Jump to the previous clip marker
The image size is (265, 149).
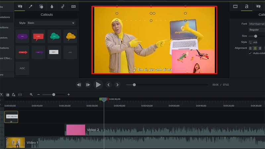pyautogui.click(x=109, y=85)
